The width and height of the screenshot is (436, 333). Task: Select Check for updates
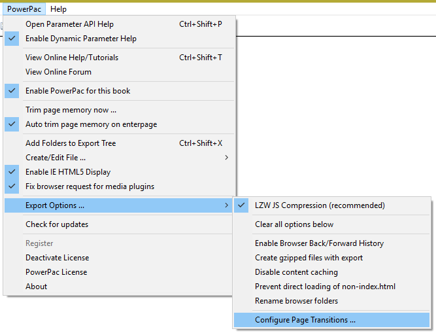(x=118, y=224)
